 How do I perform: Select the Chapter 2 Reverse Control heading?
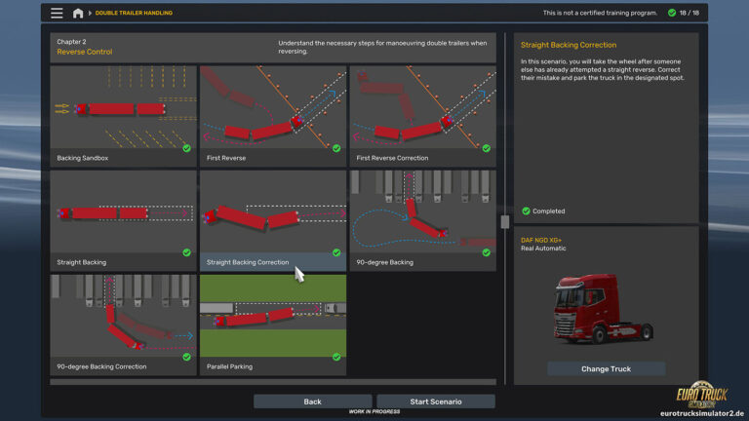tap(85, 48)
